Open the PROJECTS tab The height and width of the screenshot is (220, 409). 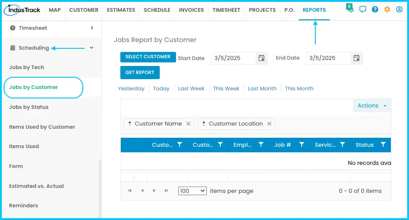point(262,10)
